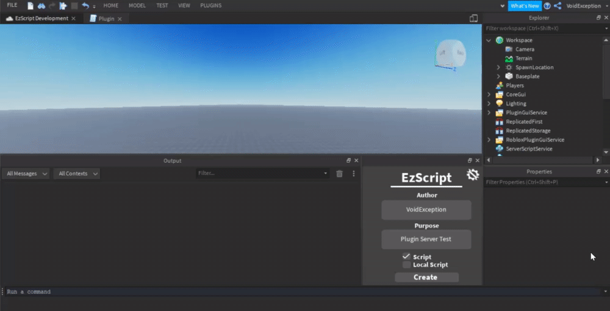Click the binoculars Find icon
This screenshot has width=610, height=311.
(x=41, y=6)
